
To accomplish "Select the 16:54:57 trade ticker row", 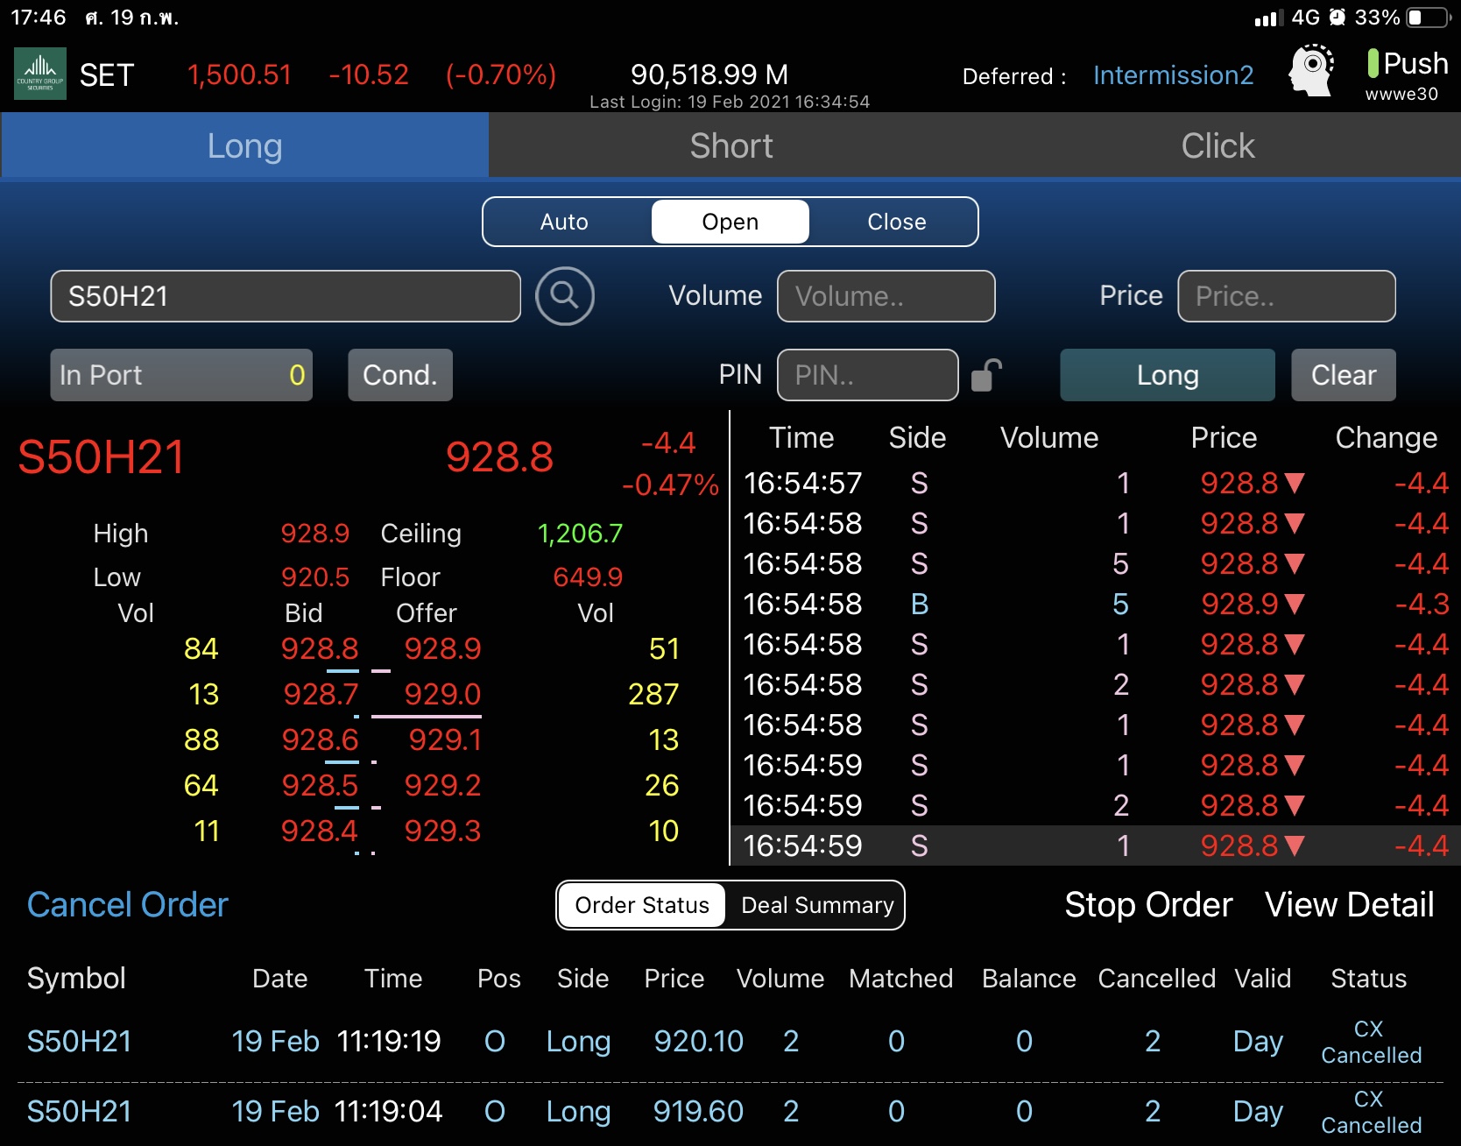I will pos(1096,483).
